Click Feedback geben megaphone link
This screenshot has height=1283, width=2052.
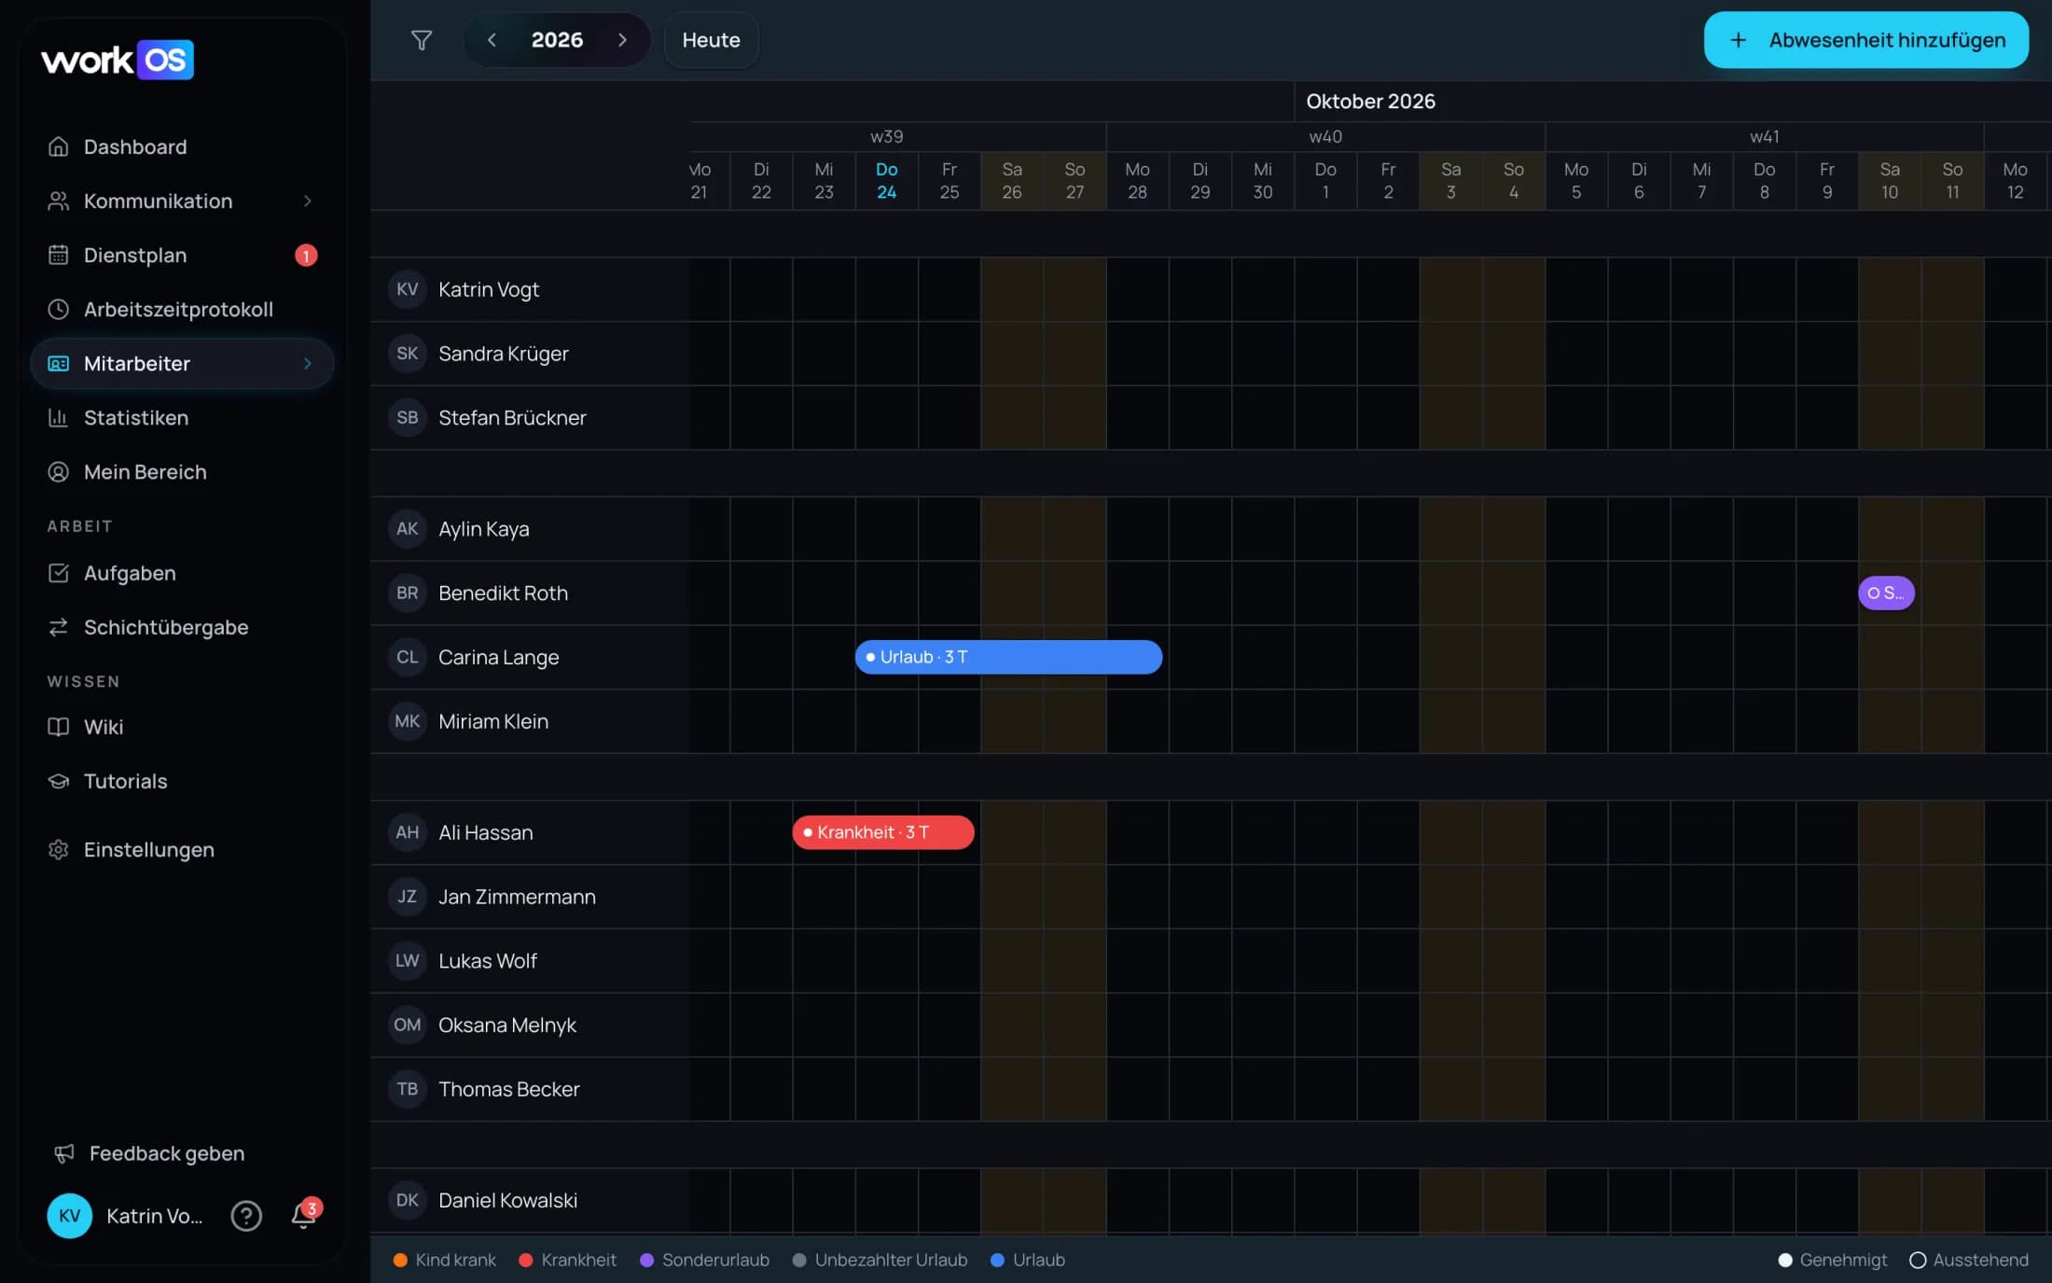tap(149, 1153)
